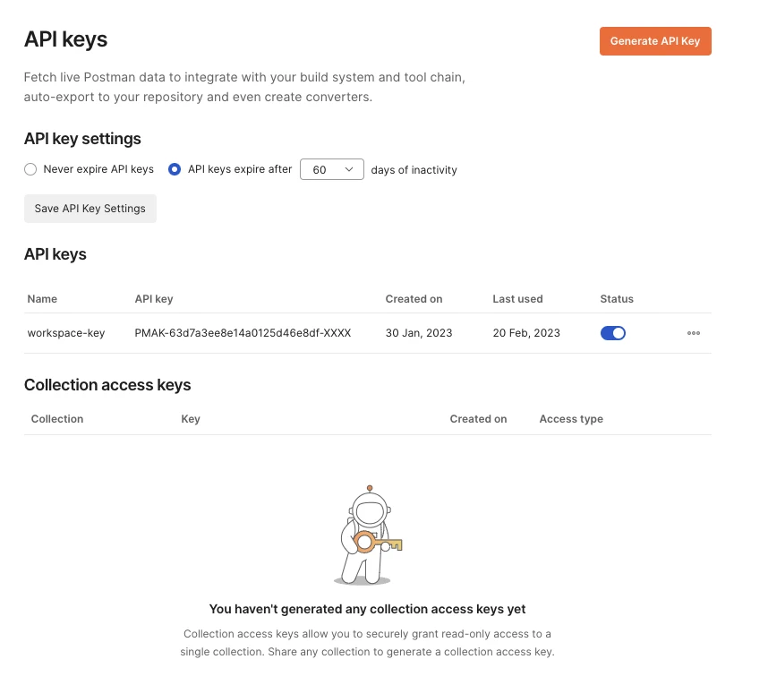Select API keys expire after option
This screenshot has width=768, height=685.
point(175,169)
